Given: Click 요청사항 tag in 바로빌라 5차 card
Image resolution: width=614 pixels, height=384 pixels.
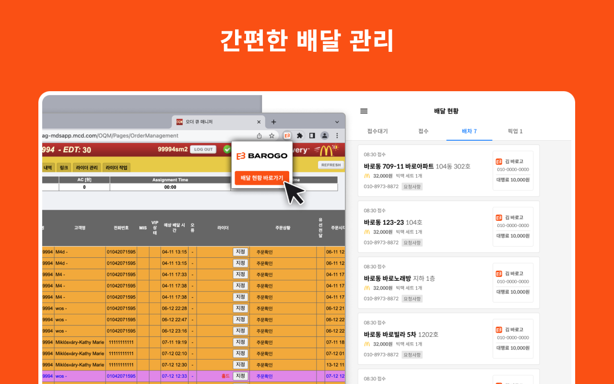Looking at the screenshot, I should 412,355.
